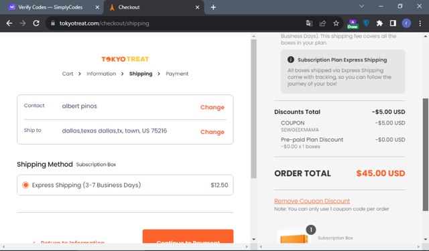Click the quantity badge on subscription box
Image resolution: width=429 pixels, height=251 pixels.
(x=311, y=230)
